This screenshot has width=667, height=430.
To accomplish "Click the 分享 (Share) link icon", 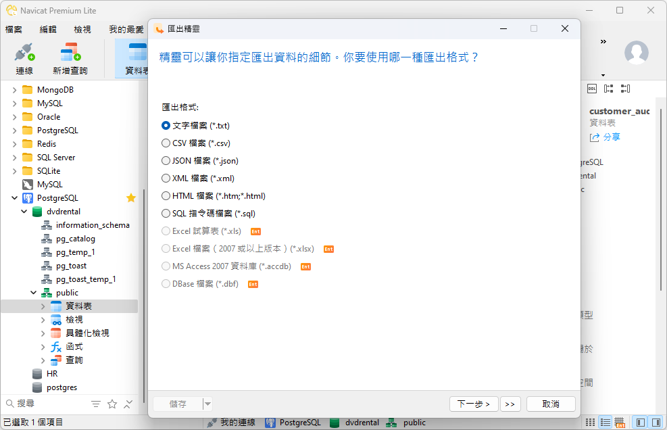I will point(595,137).
